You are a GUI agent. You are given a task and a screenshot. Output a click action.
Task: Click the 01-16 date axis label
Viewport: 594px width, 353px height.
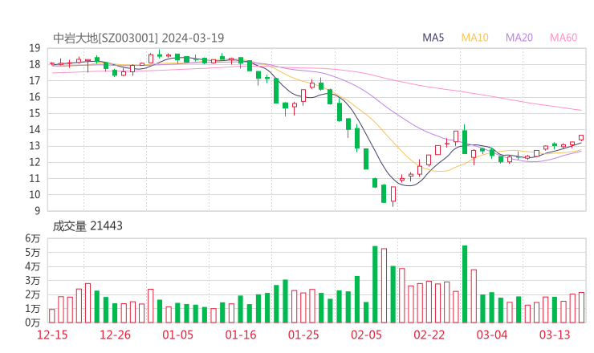click(240, 335)
